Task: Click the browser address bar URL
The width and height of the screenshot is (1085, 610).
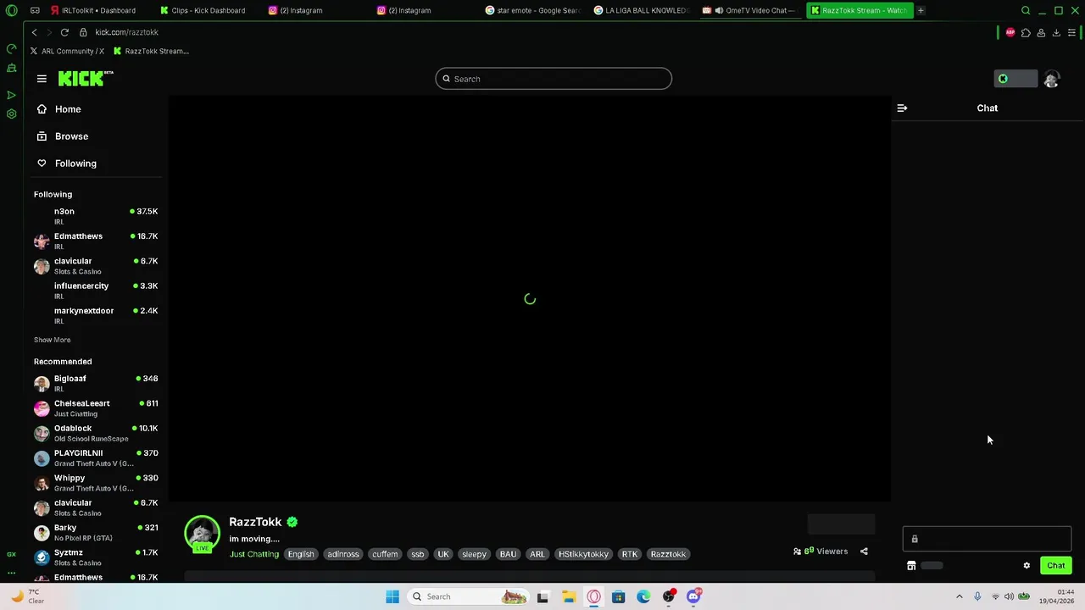Action: [126, 32]
